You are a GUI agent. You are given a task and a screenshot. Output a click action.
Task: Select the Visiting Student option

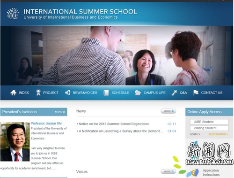(x=209, y=128)
